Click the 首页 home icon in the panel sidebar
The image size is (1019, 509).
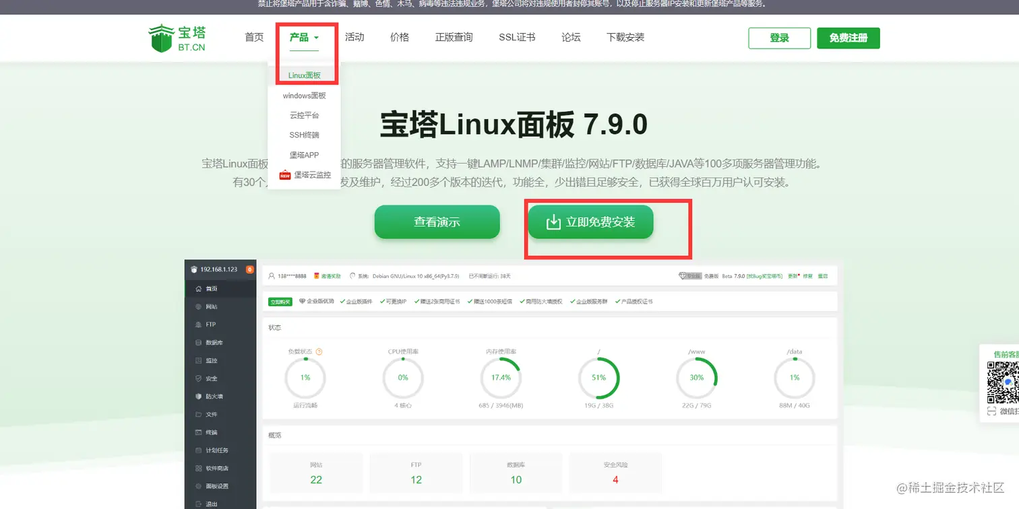(198, 289)
